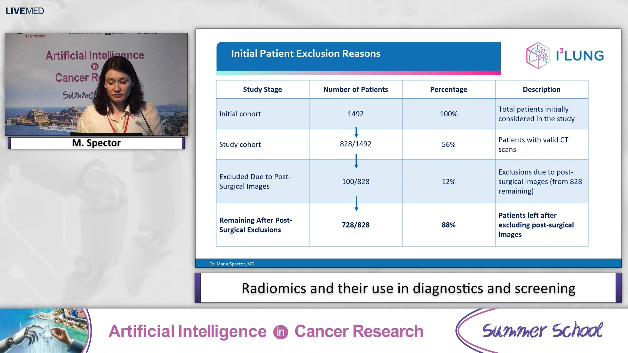Click the 'Excluded Due to Post-Surgical Images' cell
The height and width of the screenshot is (353, 628).
pyautogui.click(x=255, y=181)
